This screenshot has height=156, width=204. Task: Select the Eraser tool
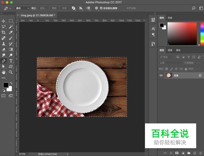[x=3, y=49]
